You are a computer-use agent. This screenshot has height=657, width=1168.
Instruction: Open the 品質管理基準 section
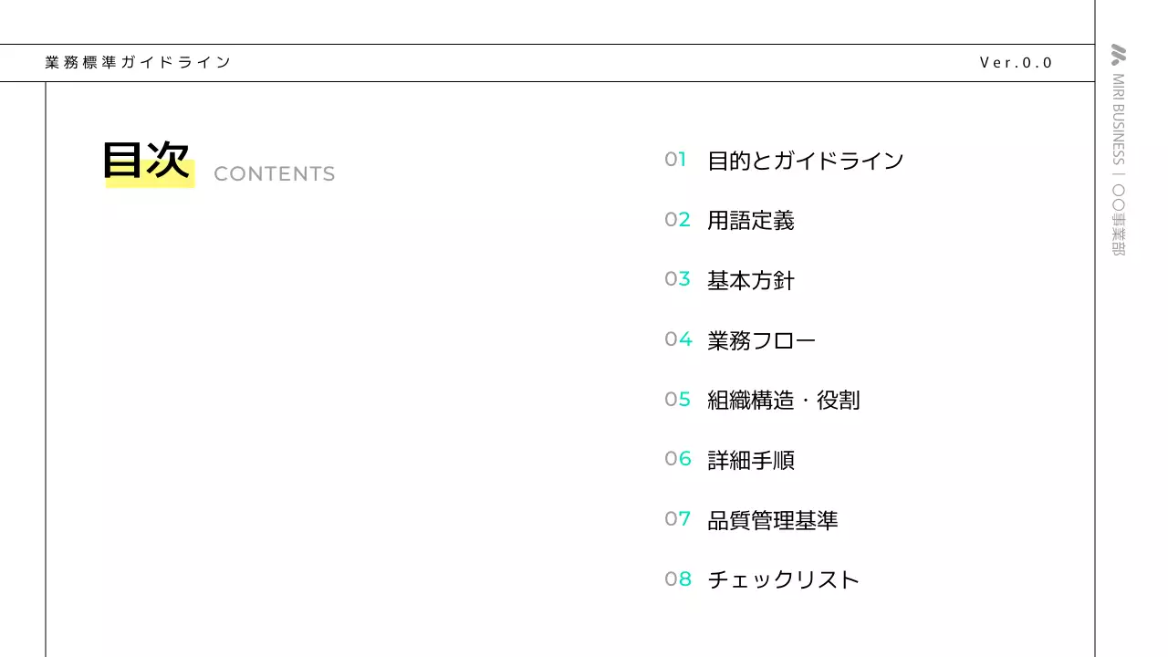(772, 520)
